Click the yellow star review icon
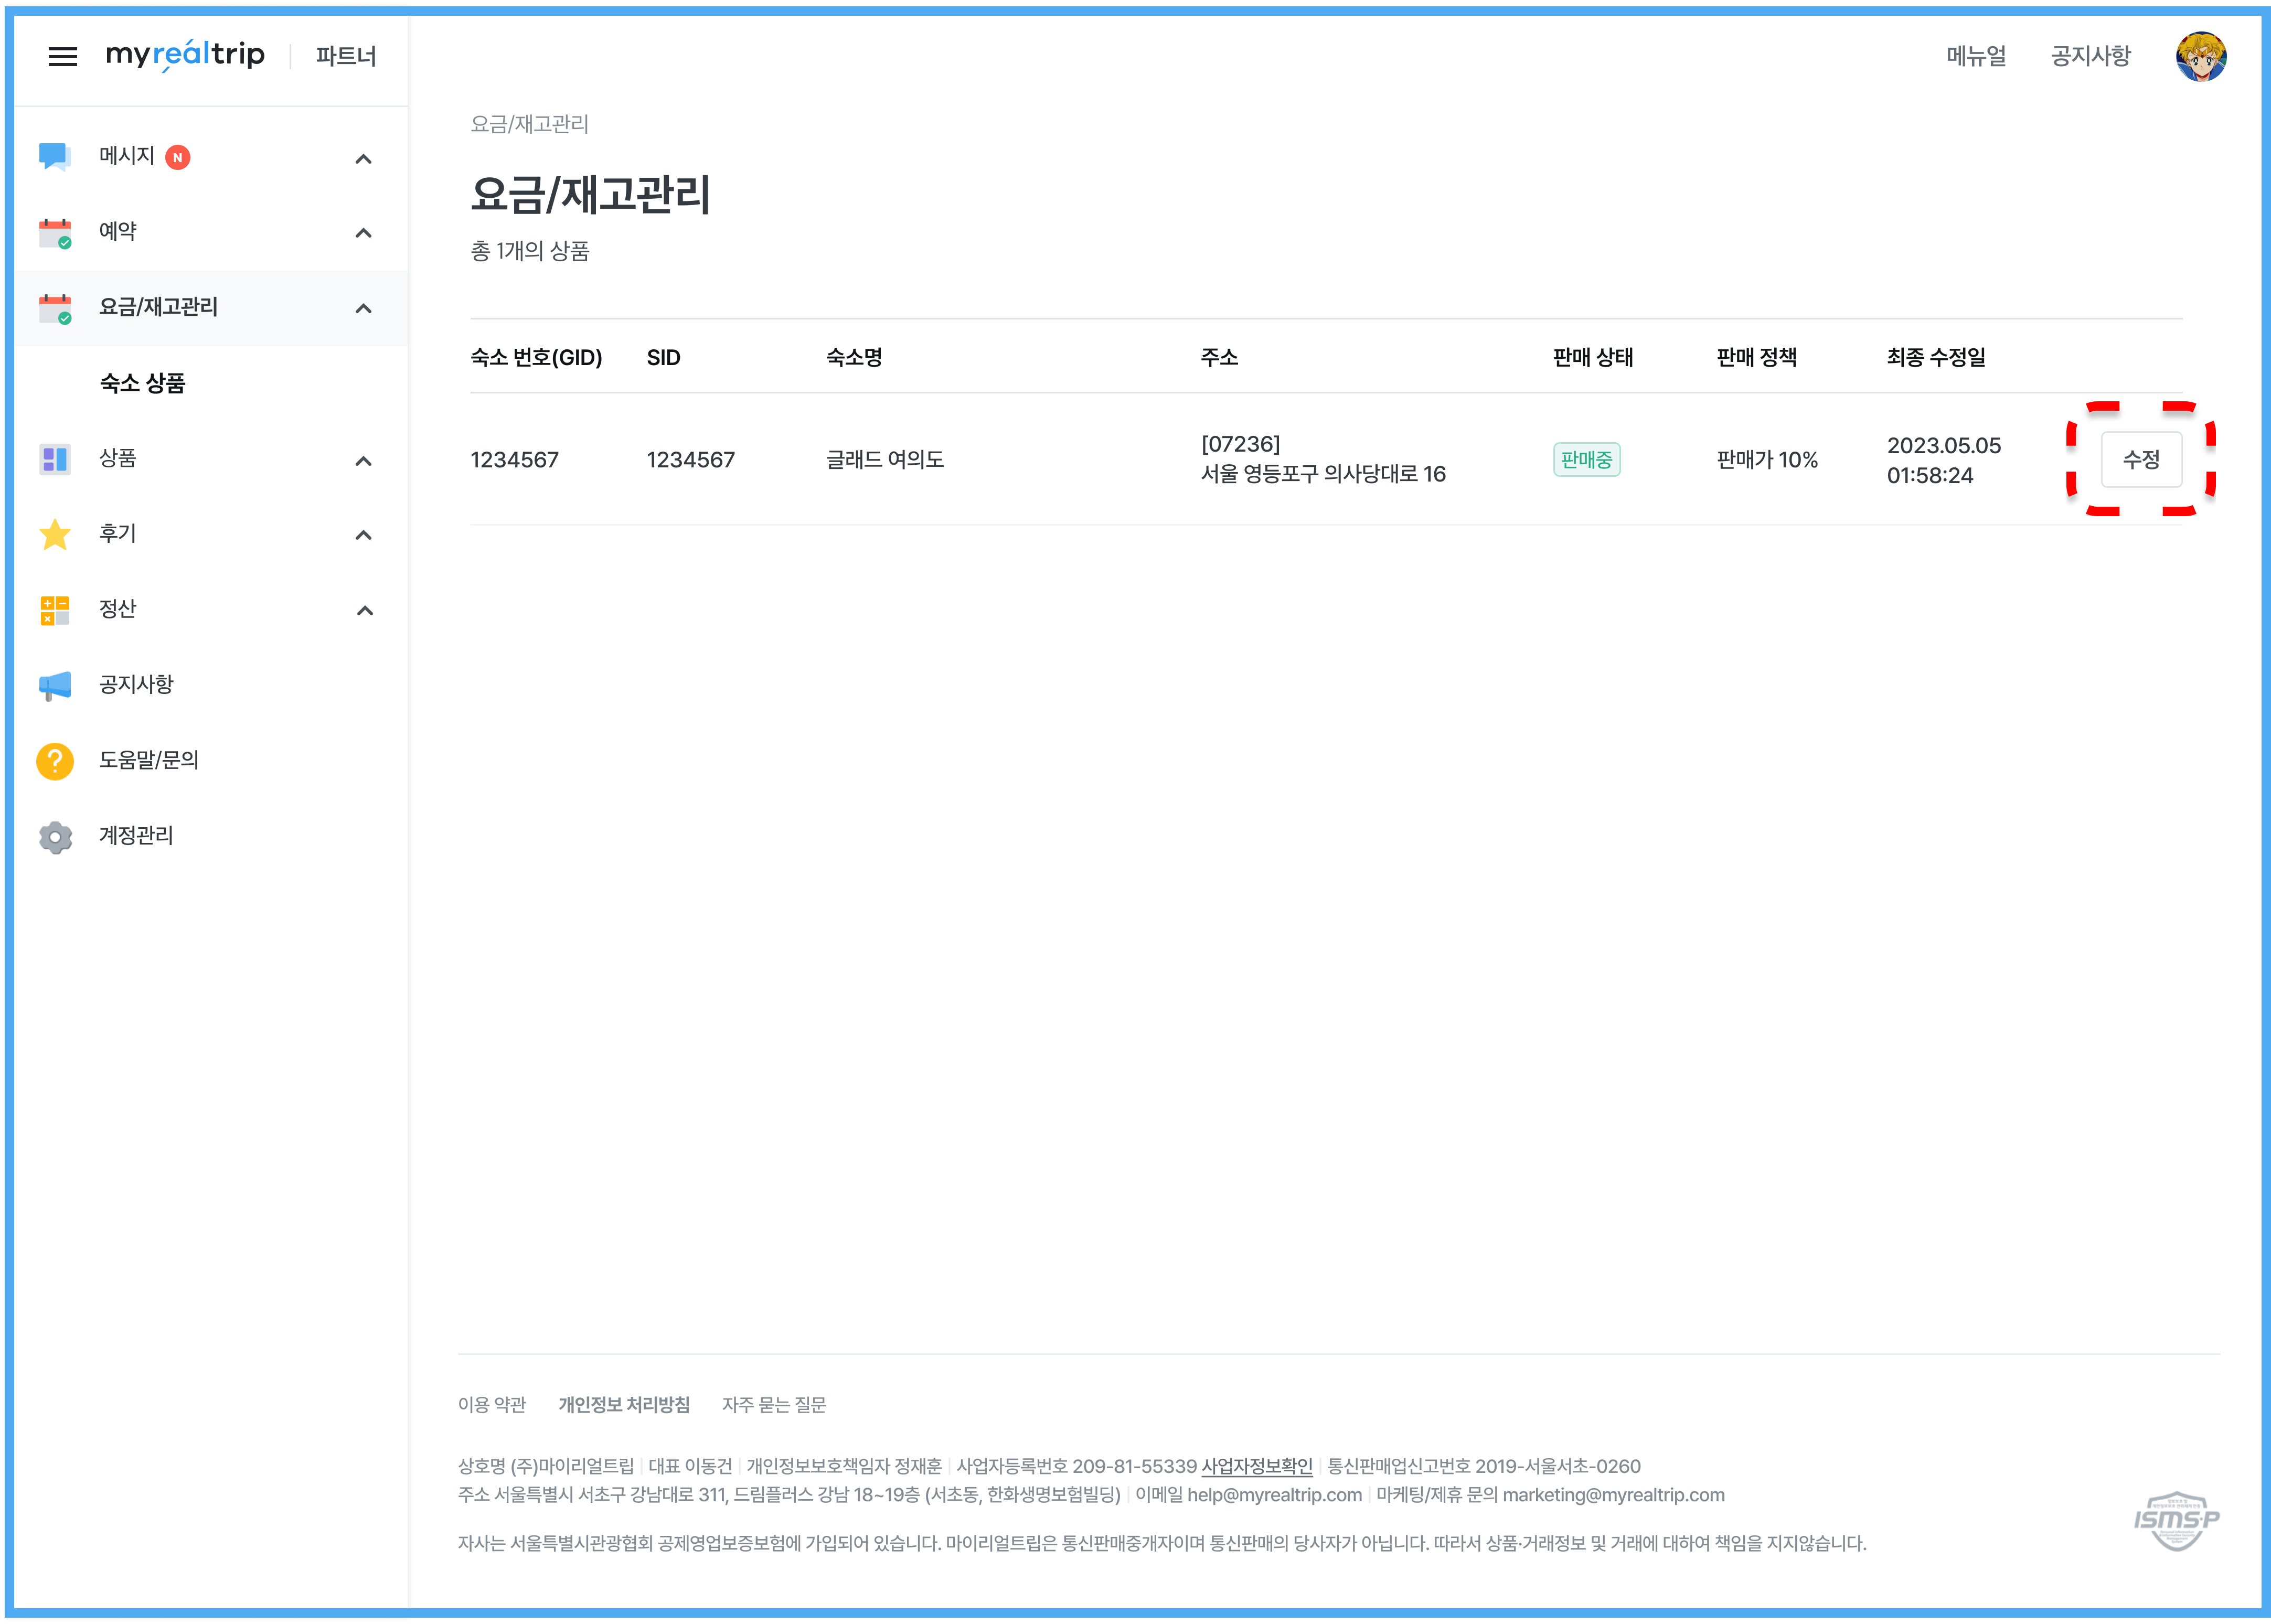This screenshot has height=1624, width=2271. tap(54, 535)
